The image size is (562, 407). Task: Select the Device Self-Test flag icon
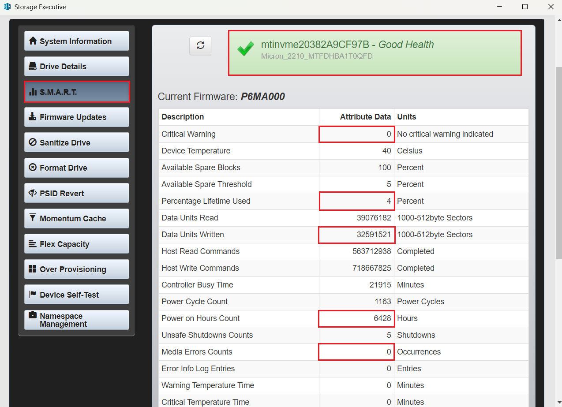pyautogui.click(x=31, y=294)
